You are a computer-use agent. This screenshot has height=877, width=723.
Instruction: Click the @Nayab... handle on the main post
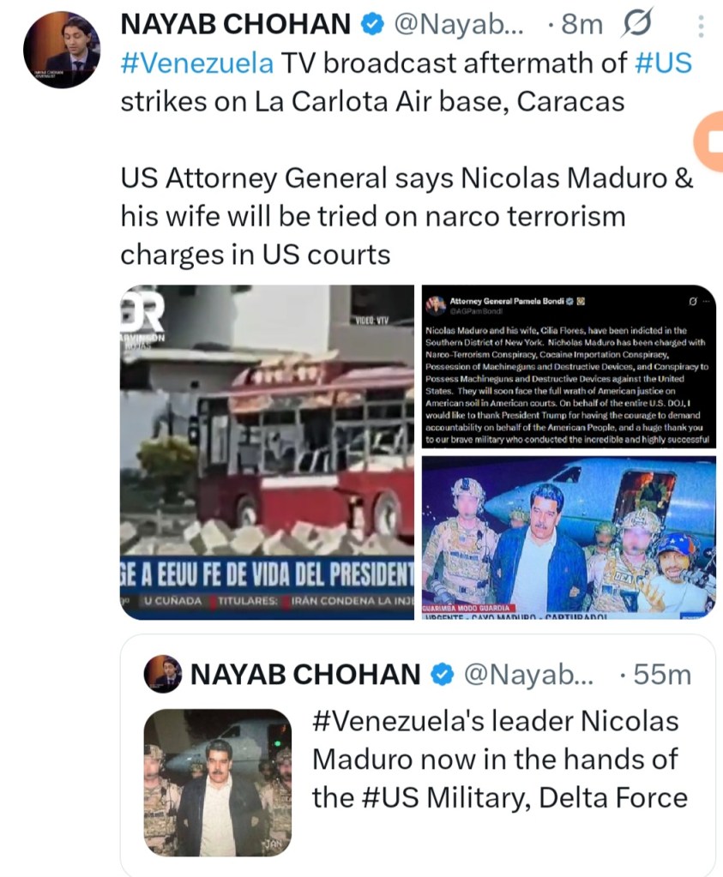click(459, 25)
